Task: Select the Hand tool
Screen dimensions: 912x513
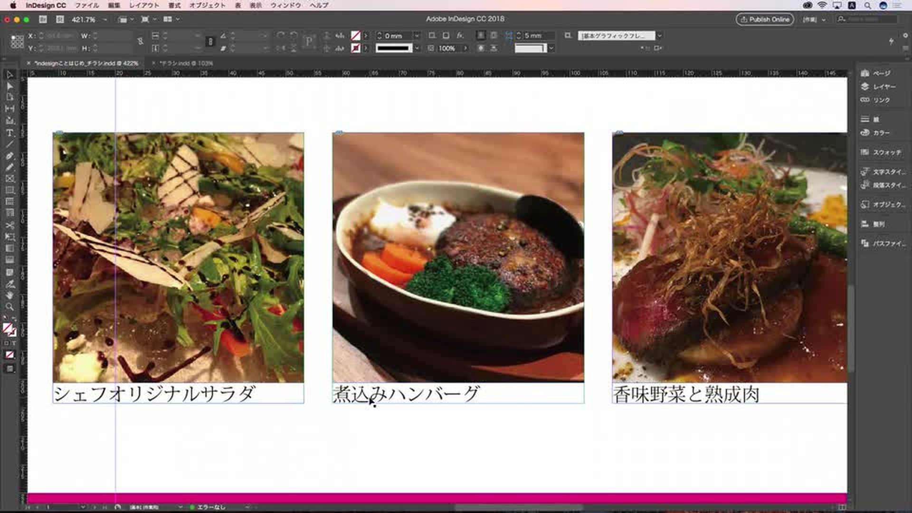Action: [x=9, y=295]
